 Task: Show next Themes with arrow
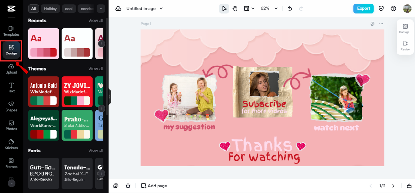pos(101,109)
